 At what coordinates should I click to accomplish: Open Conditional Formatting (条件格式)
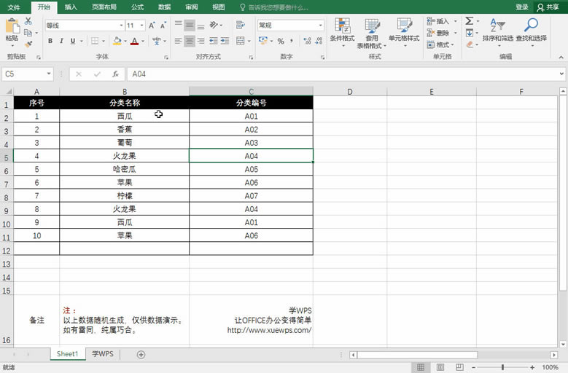(x=342, y=32)
